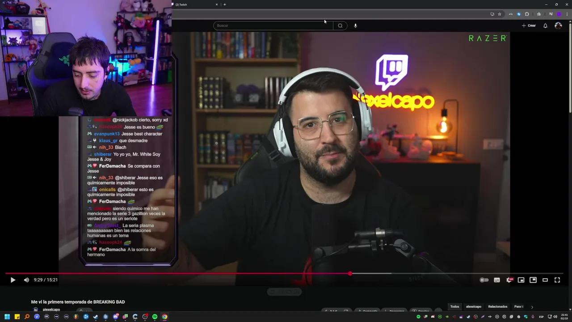Click the title Me vi la primera temporada de BREAKING BAD
The height and width of the screenshot is (322, 572).
tap(78, 302)
